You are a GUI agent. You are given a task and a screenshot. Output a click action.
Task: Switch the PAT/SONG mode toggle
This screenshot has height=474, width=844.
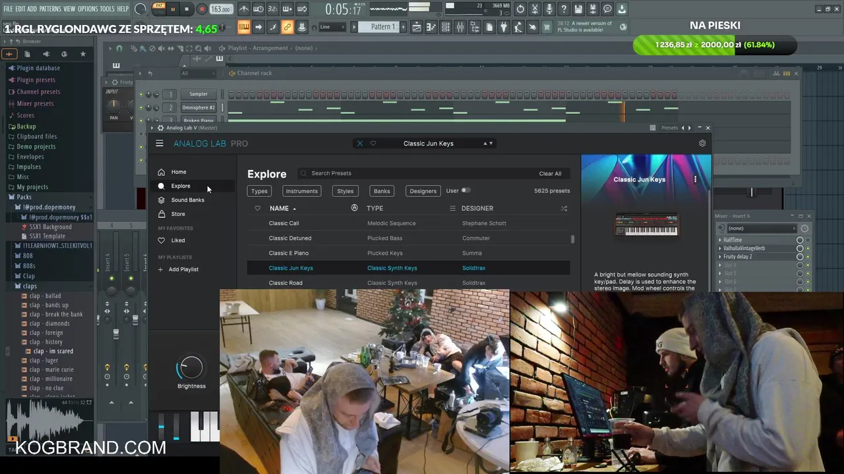[x=158, y=9]
